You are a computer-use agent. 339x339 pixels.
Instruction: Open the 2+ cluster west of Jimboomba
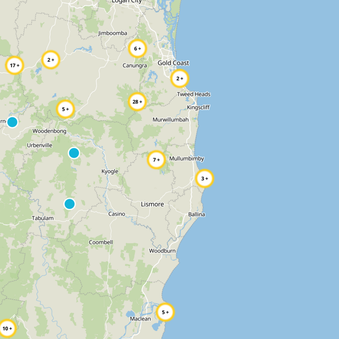point(50,60)
